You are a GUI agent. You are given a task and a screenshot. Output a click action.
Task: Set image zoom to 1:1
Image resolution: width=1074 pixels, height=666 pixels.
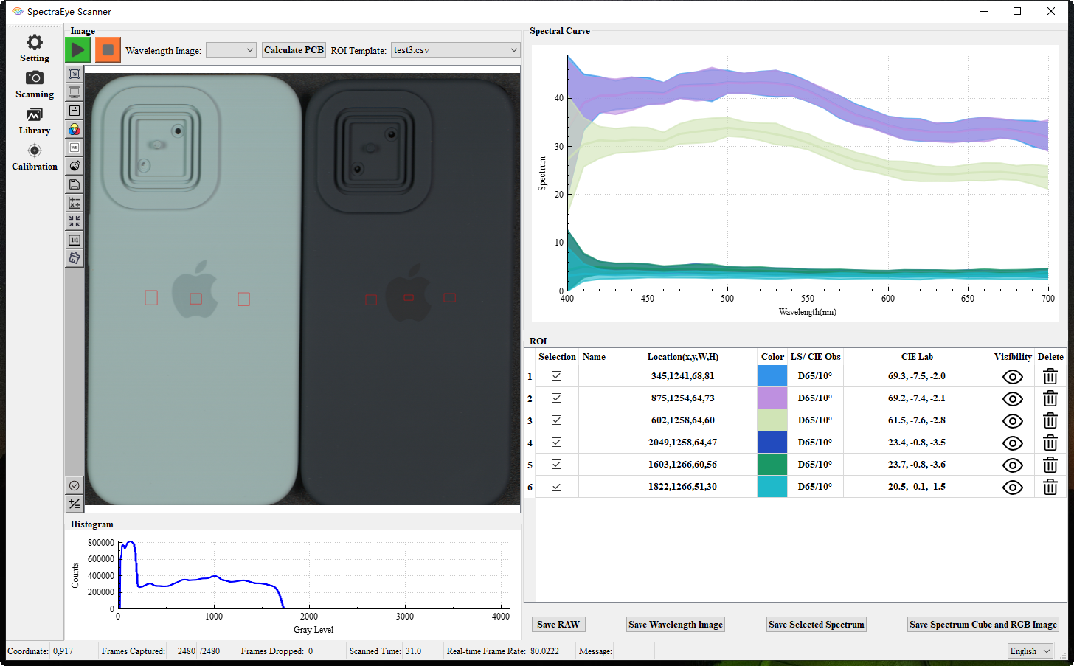click(x=75, y=240)
